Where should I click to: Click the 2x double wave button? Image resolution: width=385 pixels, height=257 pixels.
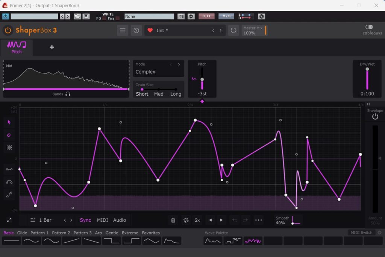(x=197, y=220)
